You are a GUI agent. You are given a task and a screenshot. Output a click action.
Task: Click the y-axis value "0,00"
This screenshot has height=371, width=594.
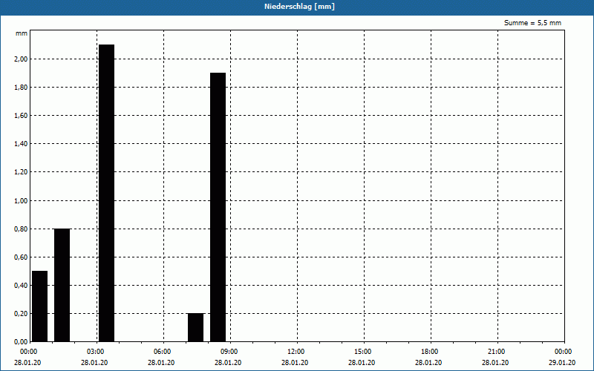[x=21, y=342]
